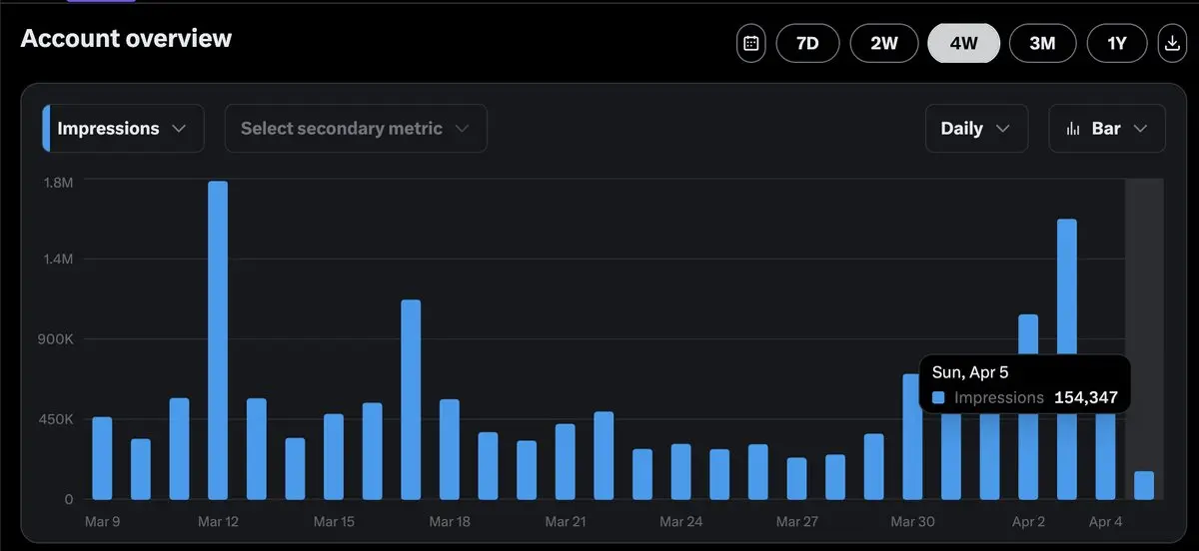This screenshot has height=551, width=1199.
Task: Click the tallest bar for Mar 12
Action: pos(218,340)
